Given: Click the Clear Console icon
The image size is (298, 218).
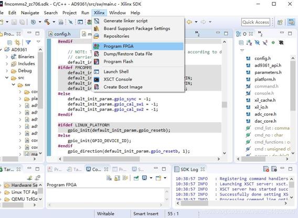Looking at the screenshot, I should pos(109,178).
